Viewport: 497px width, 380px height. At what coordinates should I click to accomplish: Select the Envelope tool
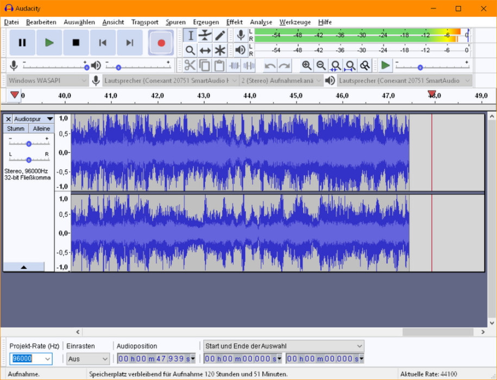click(x=205, y=35)
